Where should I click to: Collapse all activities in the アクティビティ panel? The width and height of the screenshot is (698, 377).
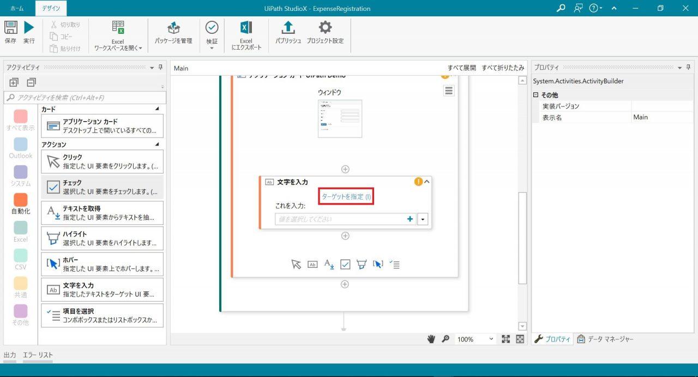click(31, 82)
